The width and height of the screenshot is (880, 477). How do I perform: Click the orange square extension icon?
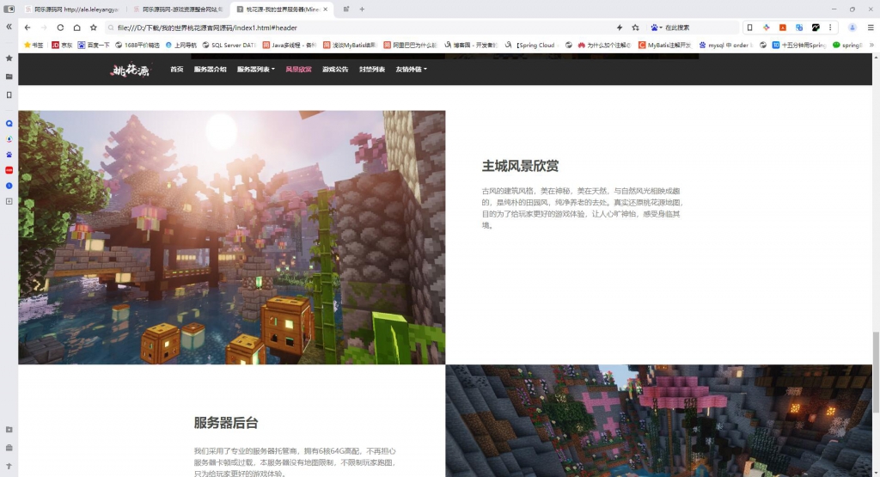[782, 28]
